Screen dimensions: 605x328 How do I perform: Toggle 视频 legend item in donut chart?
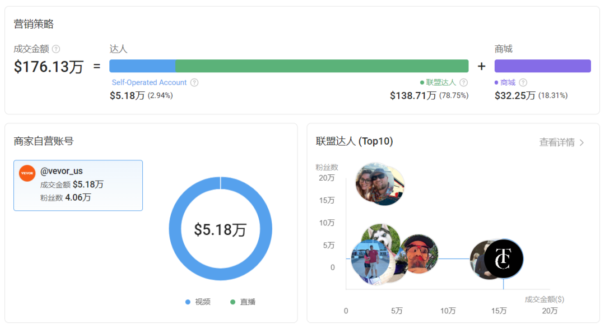198,302
